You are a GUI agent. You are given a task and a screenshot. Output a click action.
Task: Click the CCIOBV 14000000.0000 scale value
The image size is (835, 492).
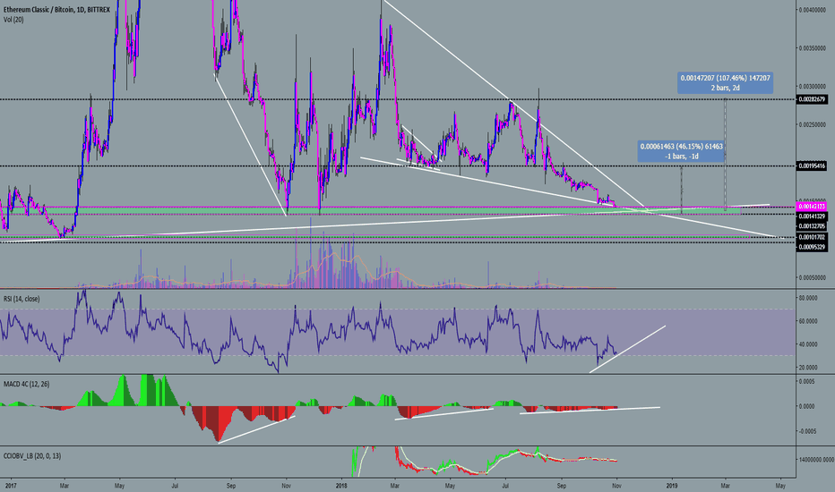click(815, 459)
